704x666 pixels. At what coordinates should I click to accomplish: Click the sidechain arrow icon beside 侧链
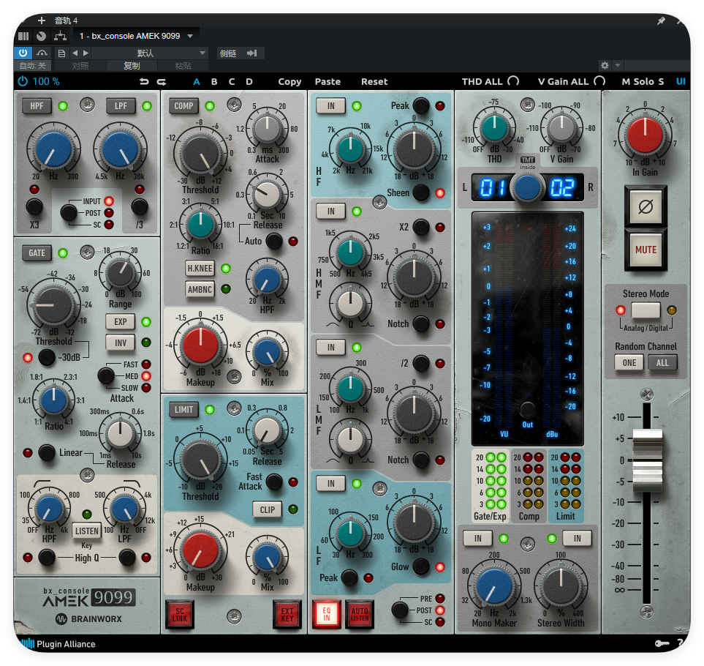(252, 53)
